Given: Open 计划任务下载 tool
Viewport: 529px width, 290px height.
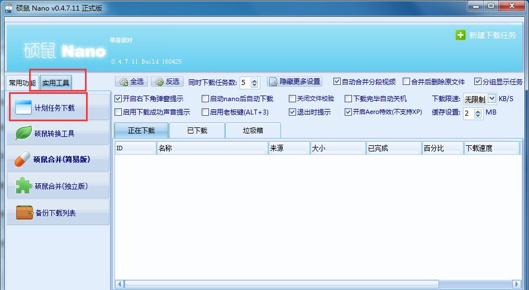Looking at the screenshot, I should [58, 108].
